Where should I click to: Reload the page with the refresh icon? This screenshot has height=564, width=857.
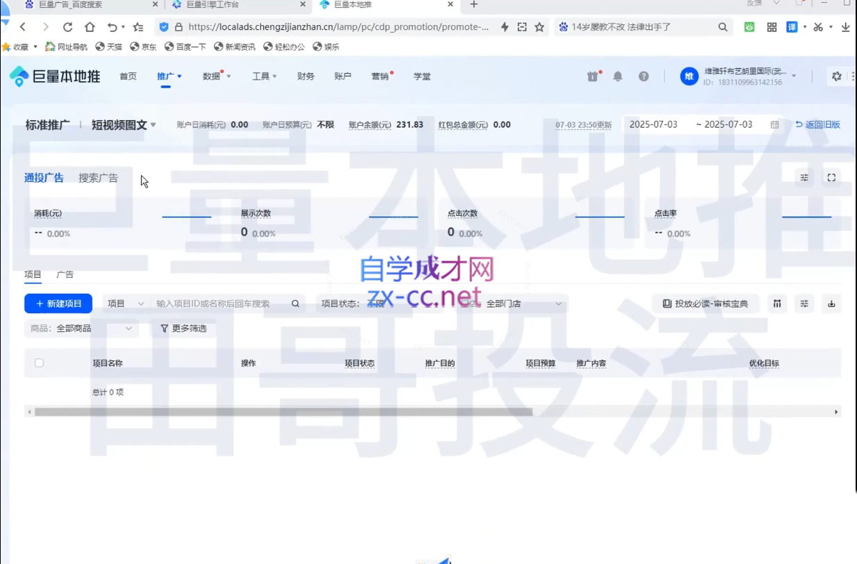pyautogui.click(x=67, y=27)
